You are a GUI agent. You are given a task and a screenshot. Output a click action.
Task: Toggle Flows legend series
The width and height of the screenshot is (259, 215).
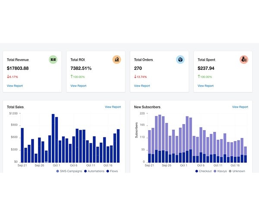112,171
